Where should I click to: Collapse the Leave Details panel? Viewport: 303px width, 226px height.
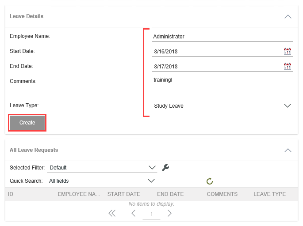(288, 17)
